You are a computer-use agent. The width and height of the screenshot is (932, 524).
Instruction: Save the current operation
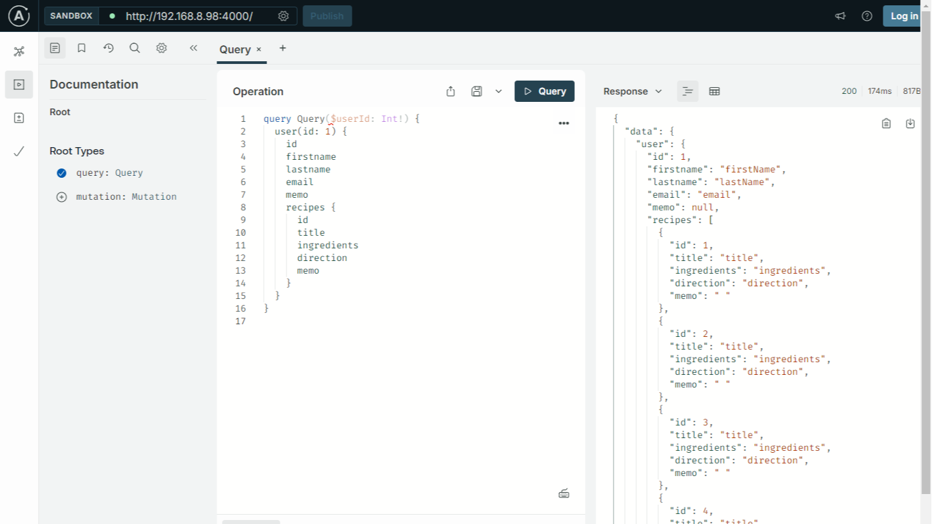pos(476,91)
